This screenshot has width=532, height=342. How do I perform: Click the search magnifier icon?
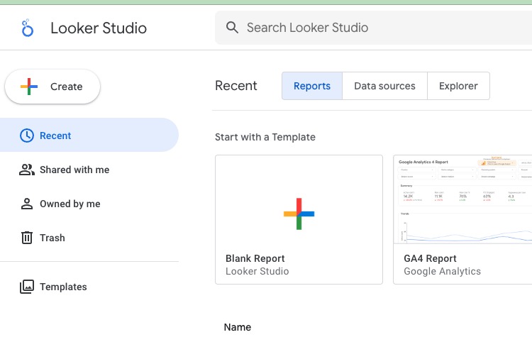(x=232, y=27)
